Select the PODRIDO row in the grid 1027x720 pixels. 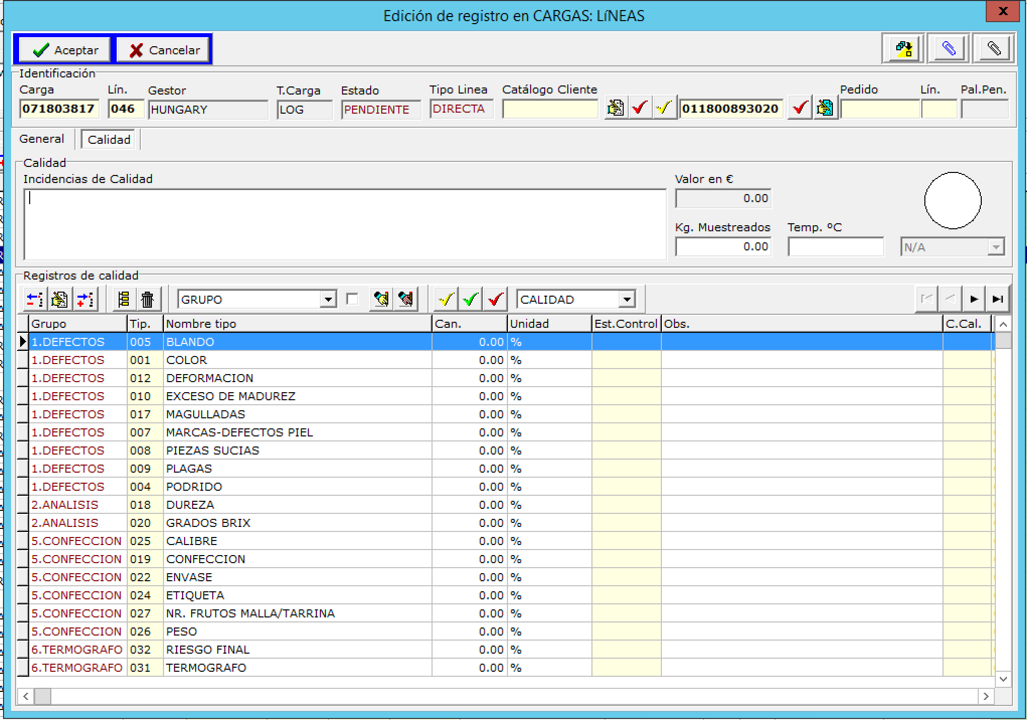194,487
